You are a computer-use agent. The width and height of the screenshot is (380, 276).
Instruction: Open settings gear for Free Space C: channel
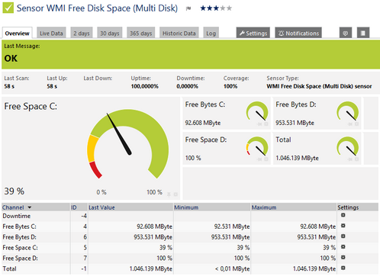[x=343, y=247]
